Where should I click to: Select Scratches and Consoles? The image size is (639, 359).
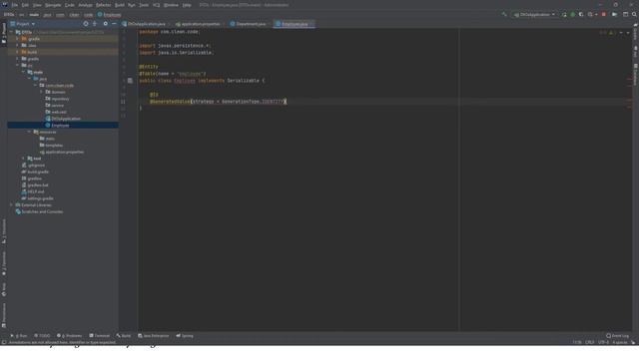coord(39,211)
